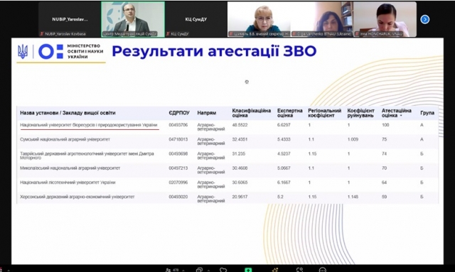The height and width of the screenshot is (272, 455).
Task: Click Миколаївський національний аграрний університет row
Action: tap(227, 170)
